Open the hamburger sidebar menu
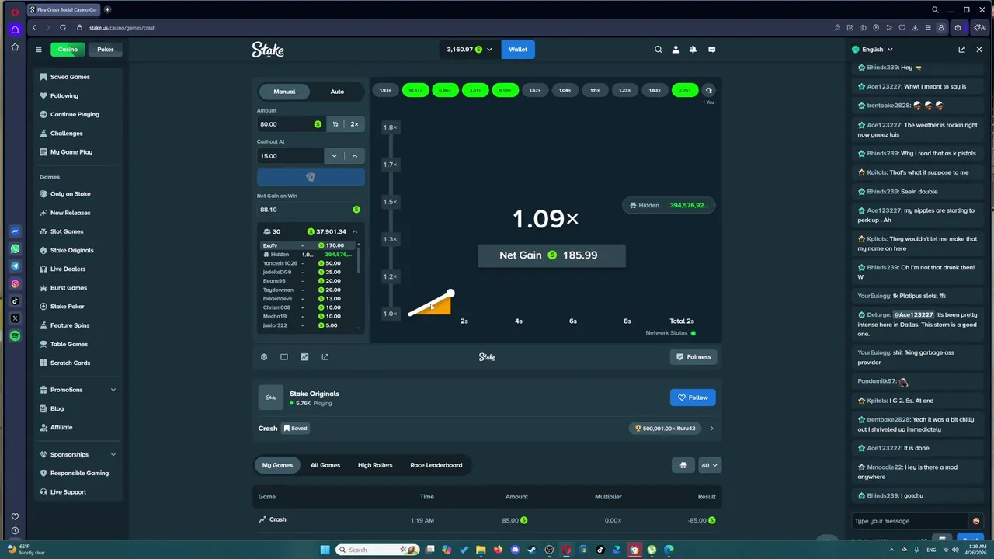 (39, 50)
